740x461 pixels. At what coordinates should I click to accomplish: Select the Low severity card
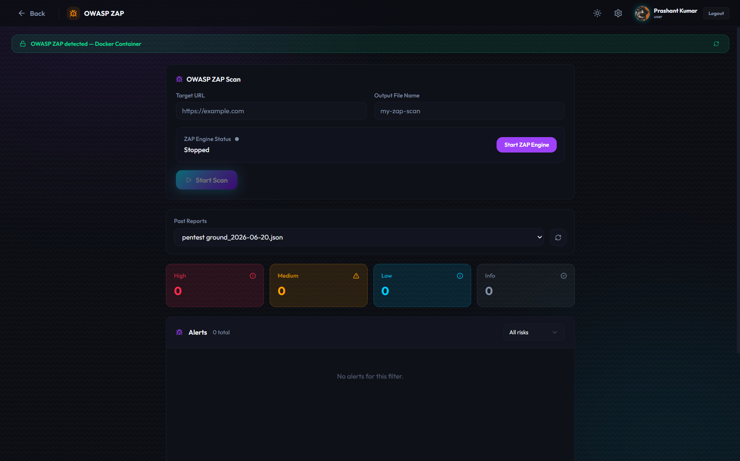pos(422,285)
